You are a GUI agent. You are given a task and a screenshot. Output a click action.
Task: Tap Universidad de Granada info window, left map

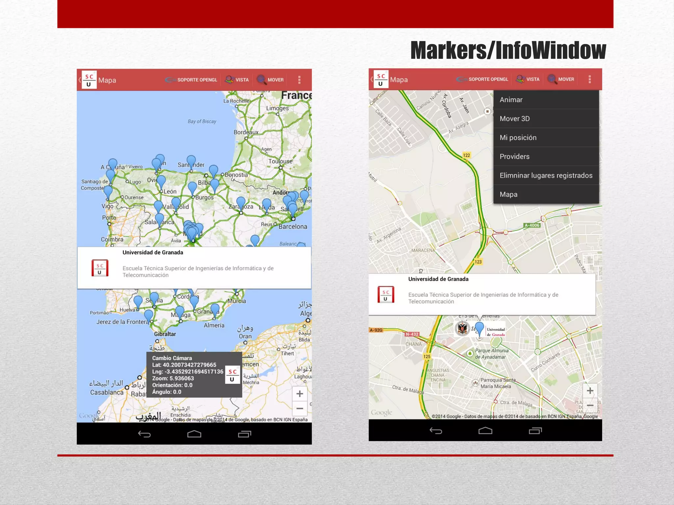click(x=194, y=268)
